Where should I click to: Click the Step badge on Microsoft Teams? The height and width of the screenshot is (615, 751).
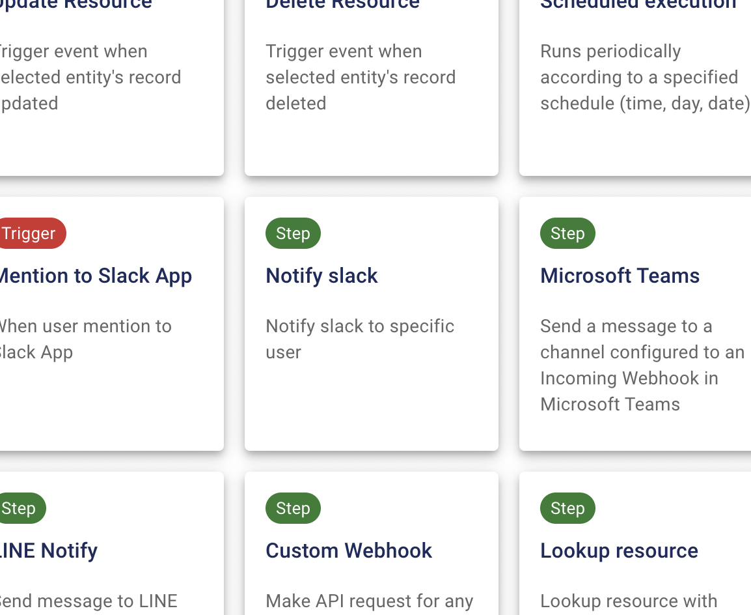pos(567,233)
